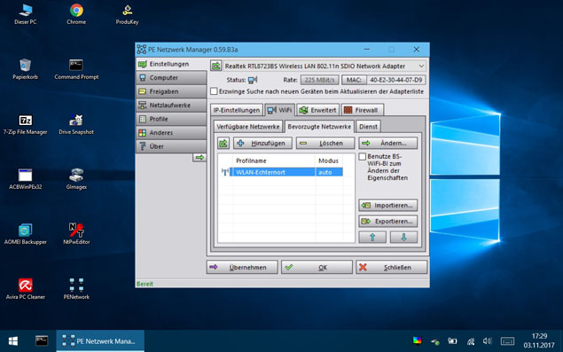Click Schließen button
Viewport: 563px width, 352px height.
click(x=391, y=267)
